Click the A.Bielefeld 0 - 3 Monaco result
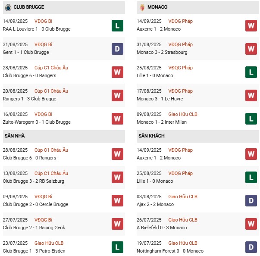 162,228
